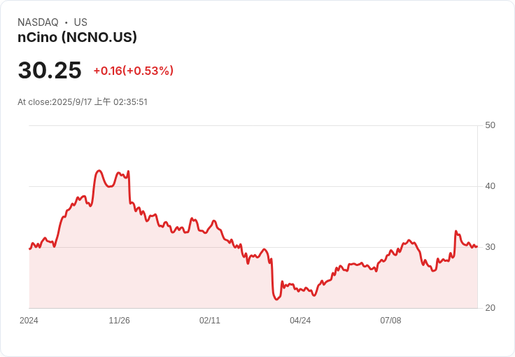Click the 40 value on the price axis
This screenshot has height=357, width=515.
pos(490,186)
